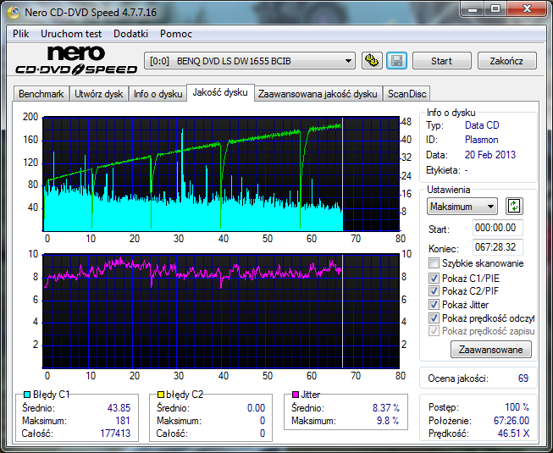Click the Zaawansowane button
Screen dimensions: 553x453
point(491,350)
